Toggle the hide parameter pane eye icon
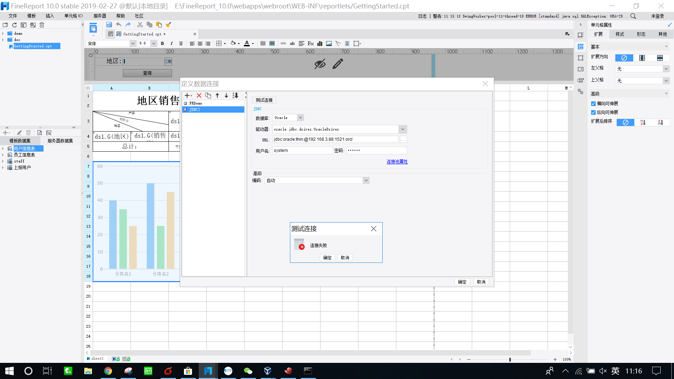Viewport: 674px width, 379px height. coord(320,64)
